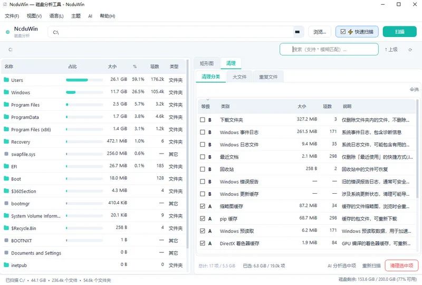Click the $Recycle.Bin folder icon
The width and height of the screenshot is (422, 285).
click(6, 228)
